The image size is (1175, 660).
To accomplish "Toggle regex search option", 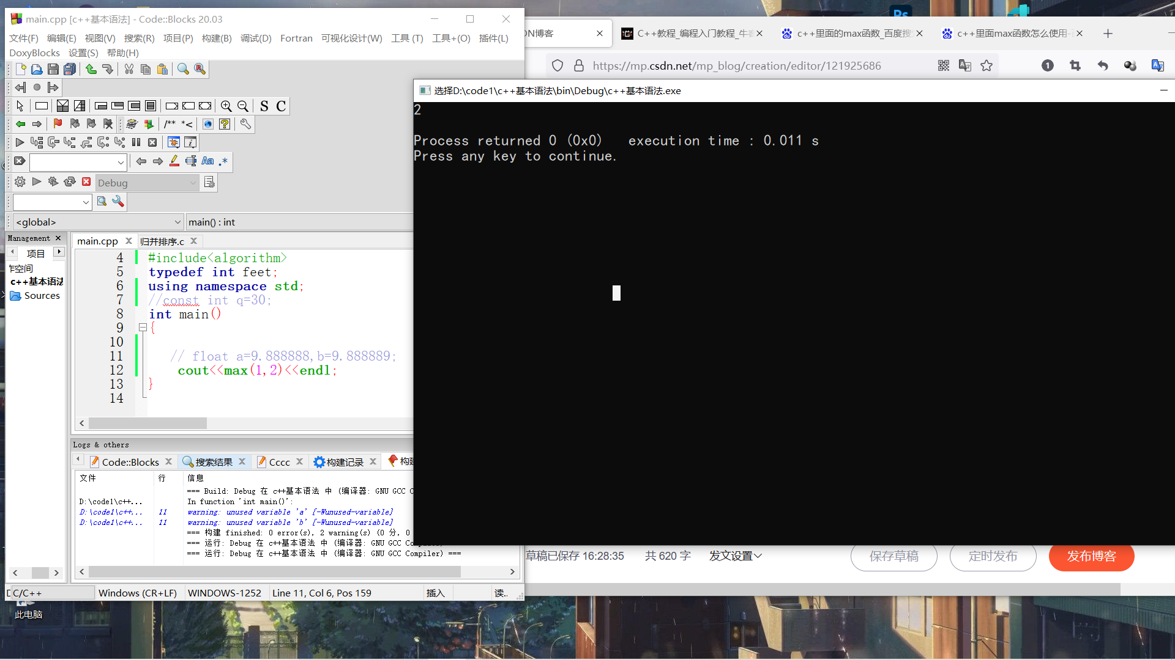I will [223, 161].
